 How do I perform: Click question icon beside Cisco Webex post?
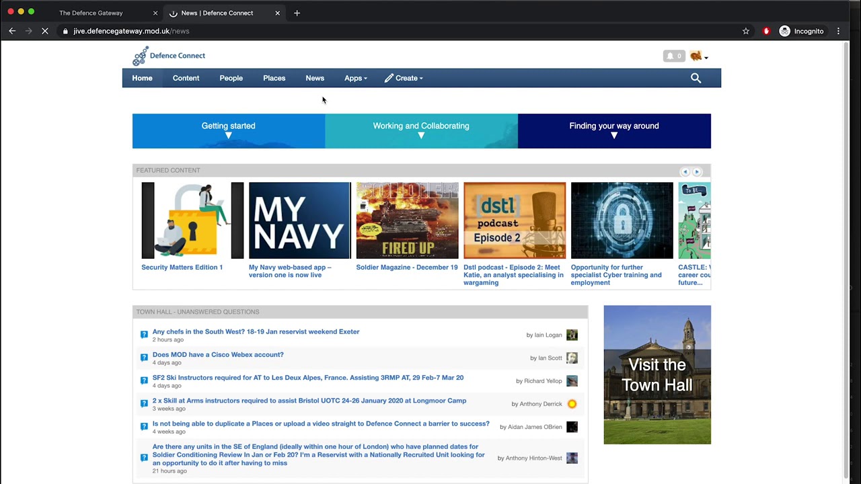tap(144, 358)
